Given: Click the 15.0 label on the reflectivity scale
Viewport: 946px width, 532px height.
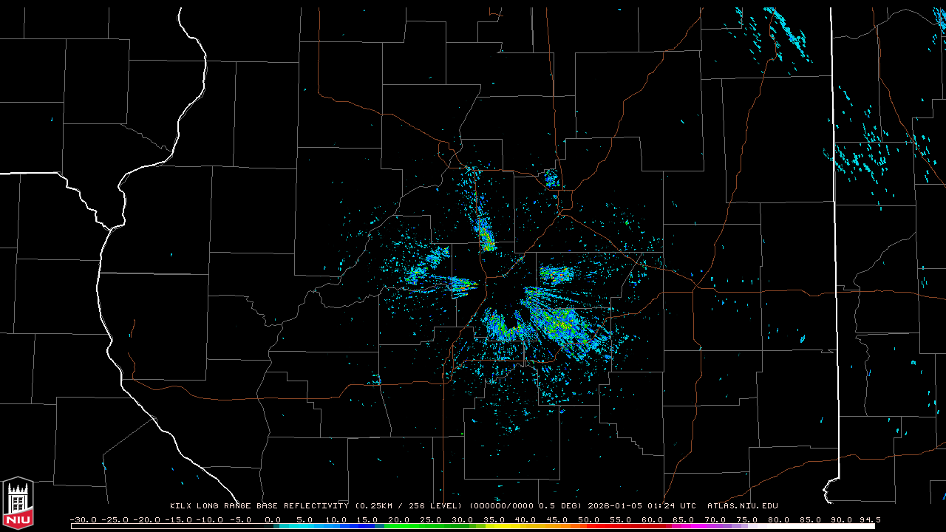Looking at the screenshot, I should point(368,519).
